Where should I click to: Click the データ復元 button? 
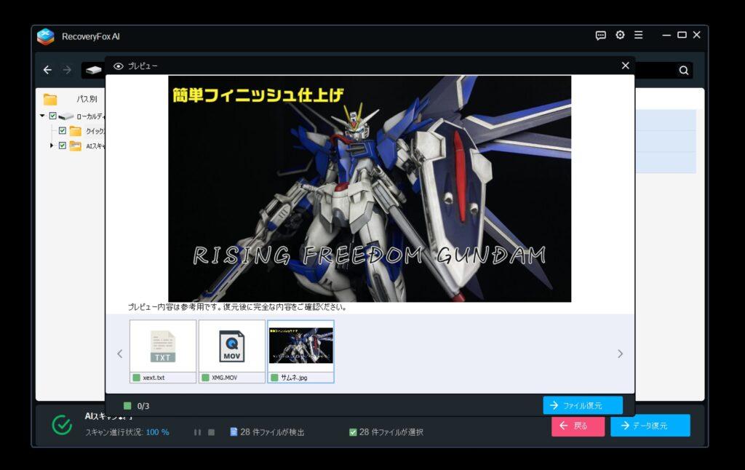650,426
